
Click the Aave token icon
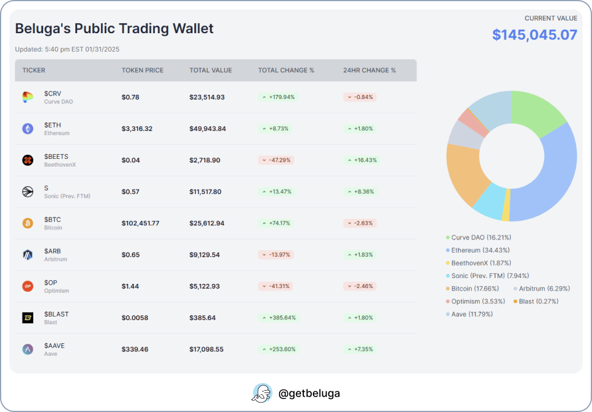point(28,349)
